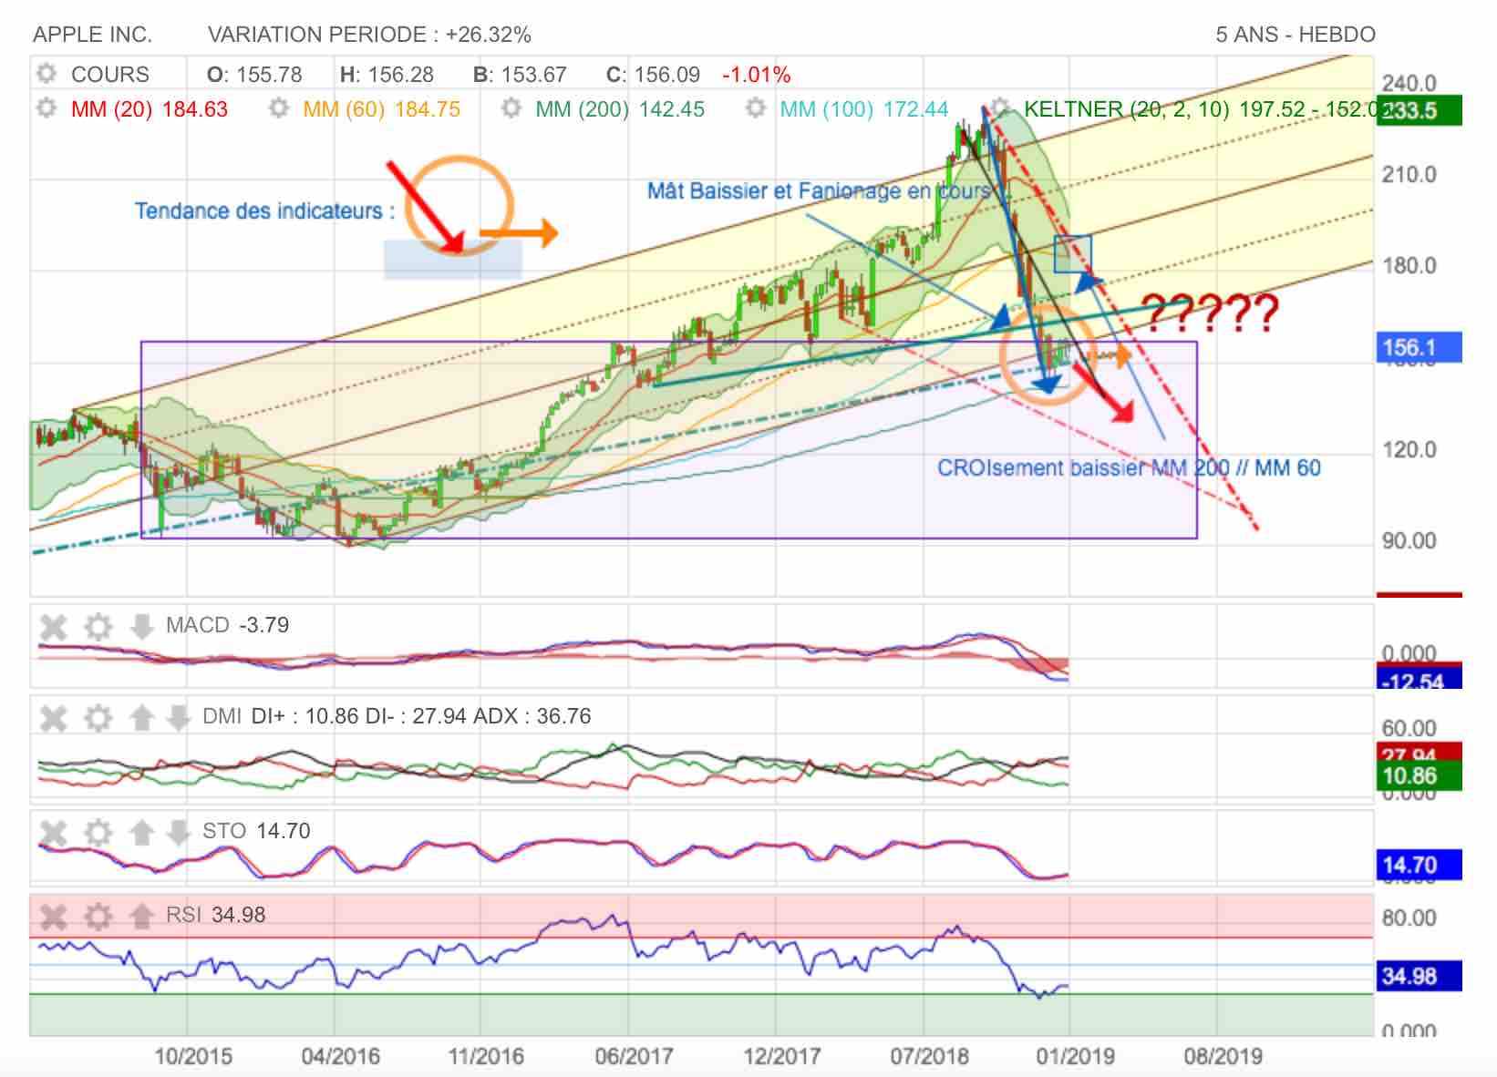This screenshot has width=1497, height=1077.
Task: Move MACD panel down with arrow
Action: 141,626
